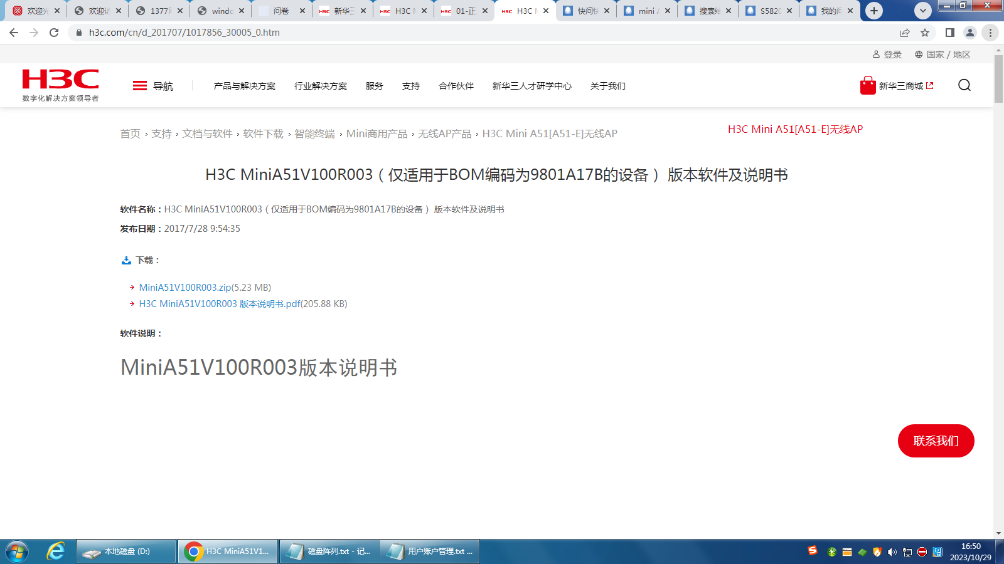
Task: Click the H3C logo
Action: [x=60, y=85]
